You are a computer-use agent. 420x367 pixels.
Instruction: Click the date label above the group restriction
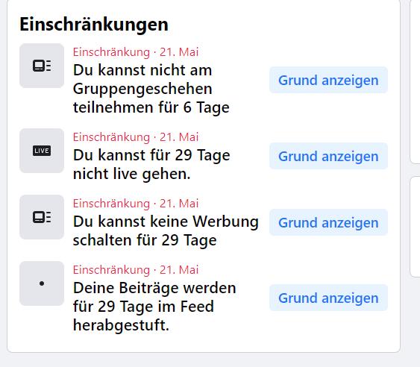click(x=136, y=52)
